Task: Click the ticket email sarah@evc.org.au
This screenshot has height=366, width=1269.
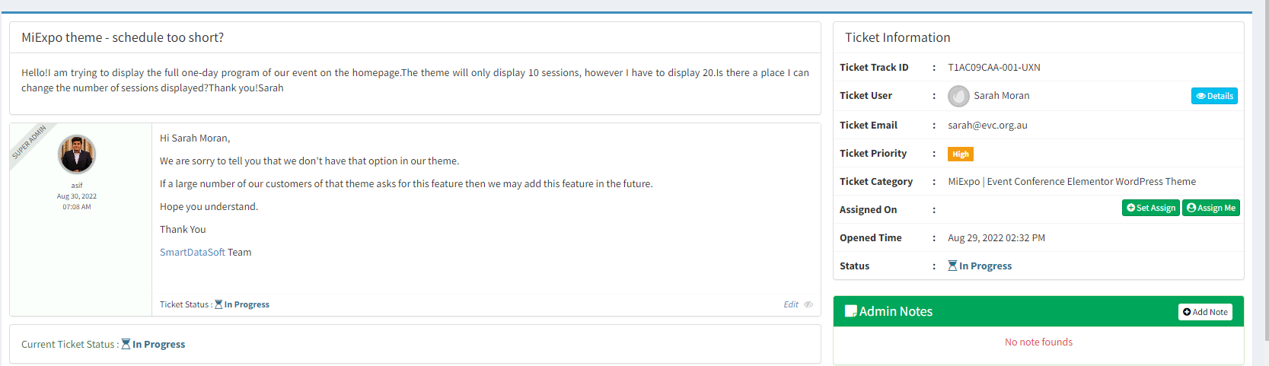Action: click(987, 125)
